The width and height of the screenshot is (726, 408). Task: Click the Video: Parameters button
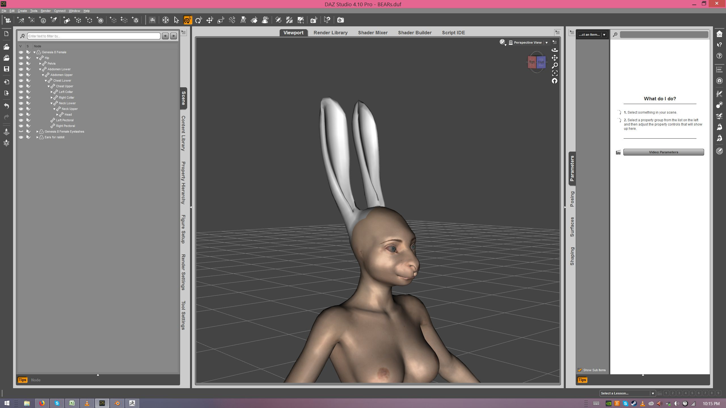point(663,152)
